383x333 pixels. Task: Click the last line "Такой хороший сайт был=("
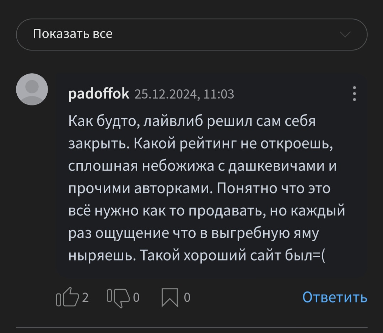pos(232,256)
